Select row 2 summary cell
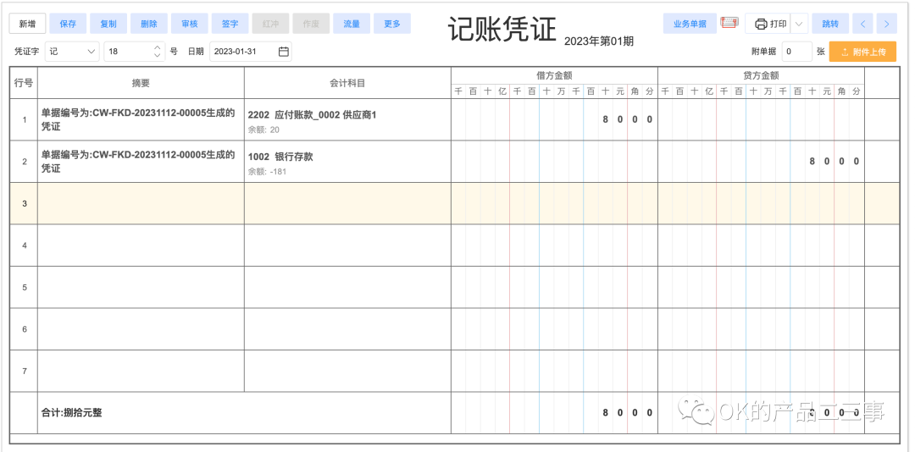This screenshot has height=452, width=915. (141, 162)
